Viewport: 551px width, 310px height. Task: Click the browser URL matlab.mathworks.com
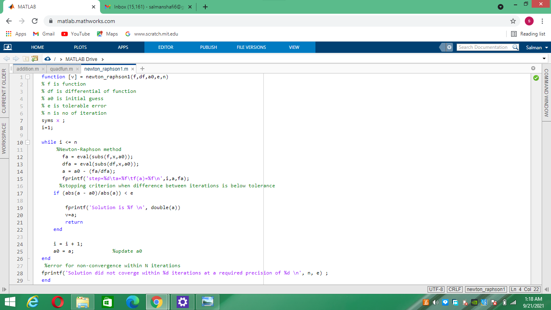86,21
